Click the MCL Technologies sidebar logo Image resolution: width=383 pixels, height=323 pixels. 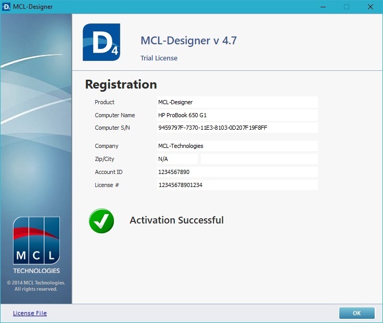pyautogui.click(x=36, y=245)
